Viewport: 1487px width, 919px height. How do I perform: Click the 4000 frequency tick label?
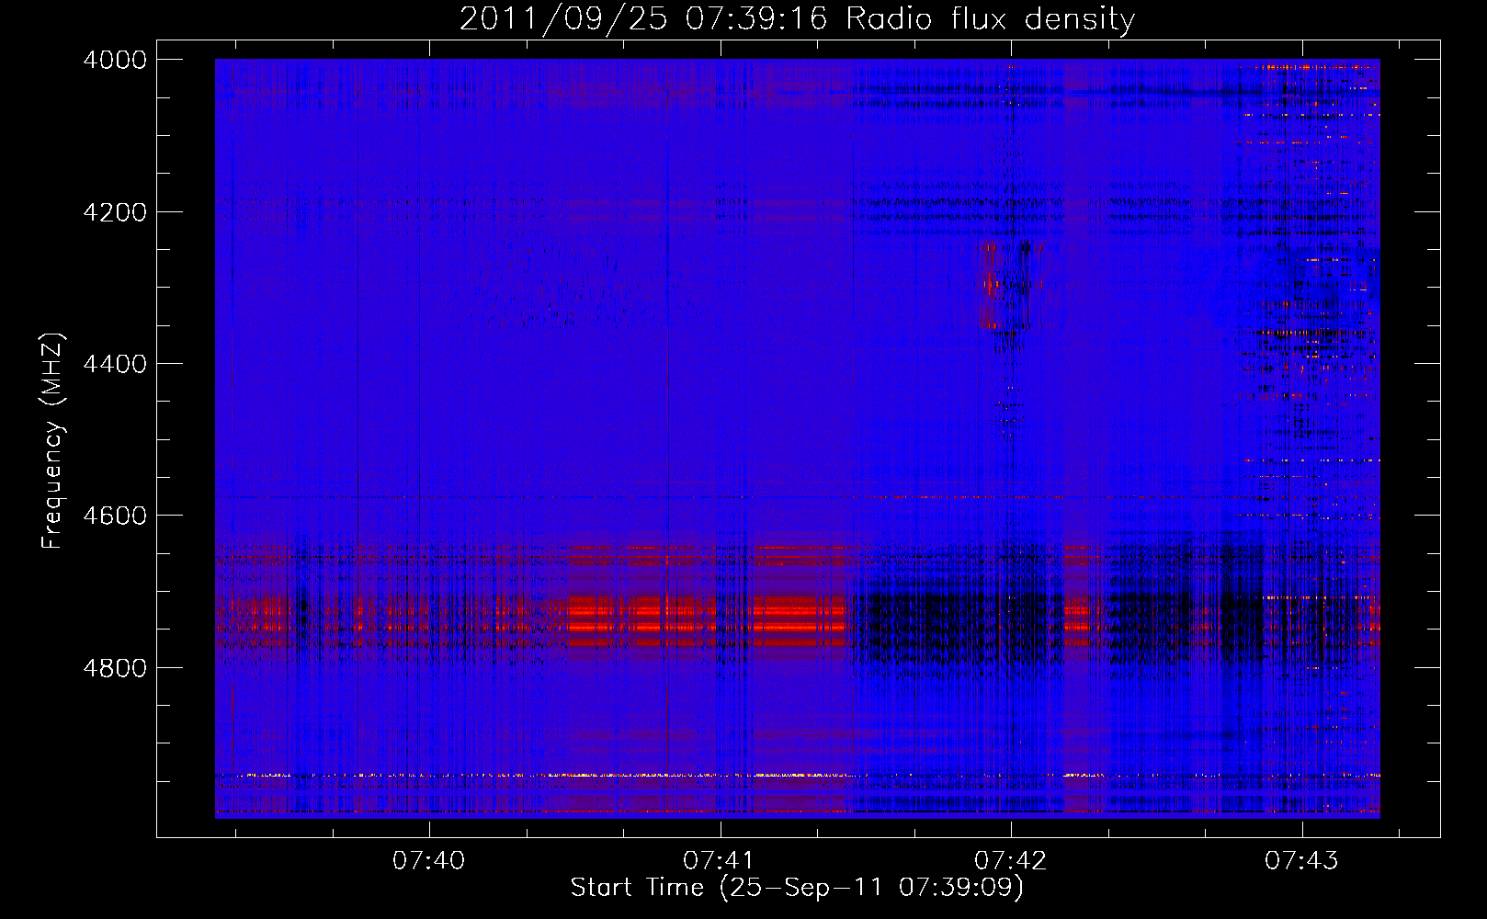coord(115,60)
